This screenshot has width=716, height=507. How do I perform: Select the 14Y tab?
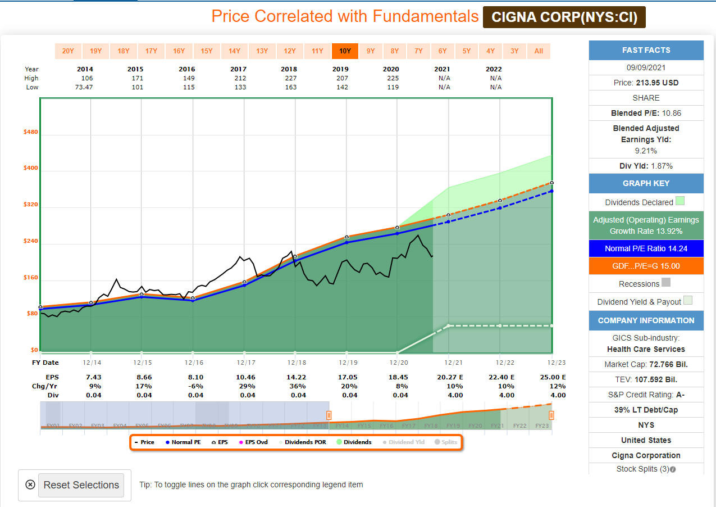[234, 51]
